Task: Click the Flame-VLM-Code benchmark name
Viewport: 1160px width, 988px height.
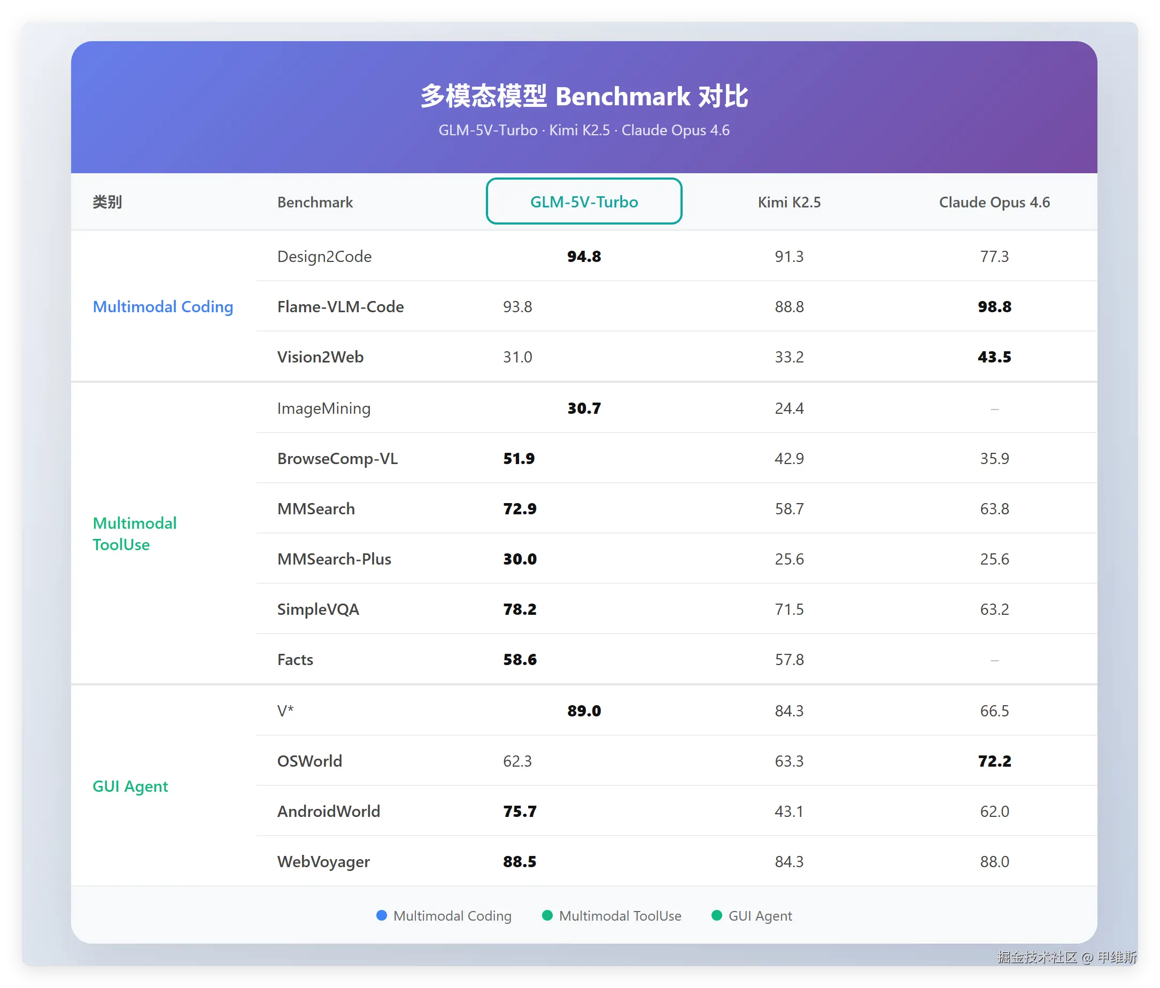Action: pos(341,307)
